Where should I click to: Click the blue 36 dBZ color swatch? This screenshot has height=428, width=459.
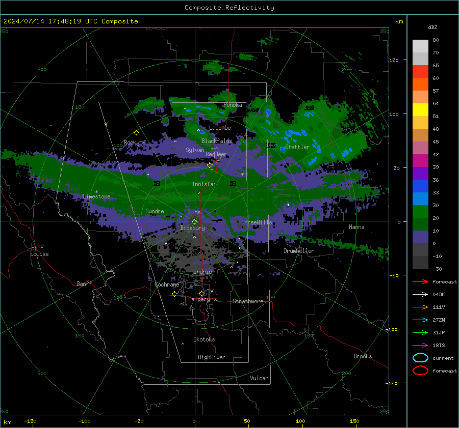tap(420, 186)
